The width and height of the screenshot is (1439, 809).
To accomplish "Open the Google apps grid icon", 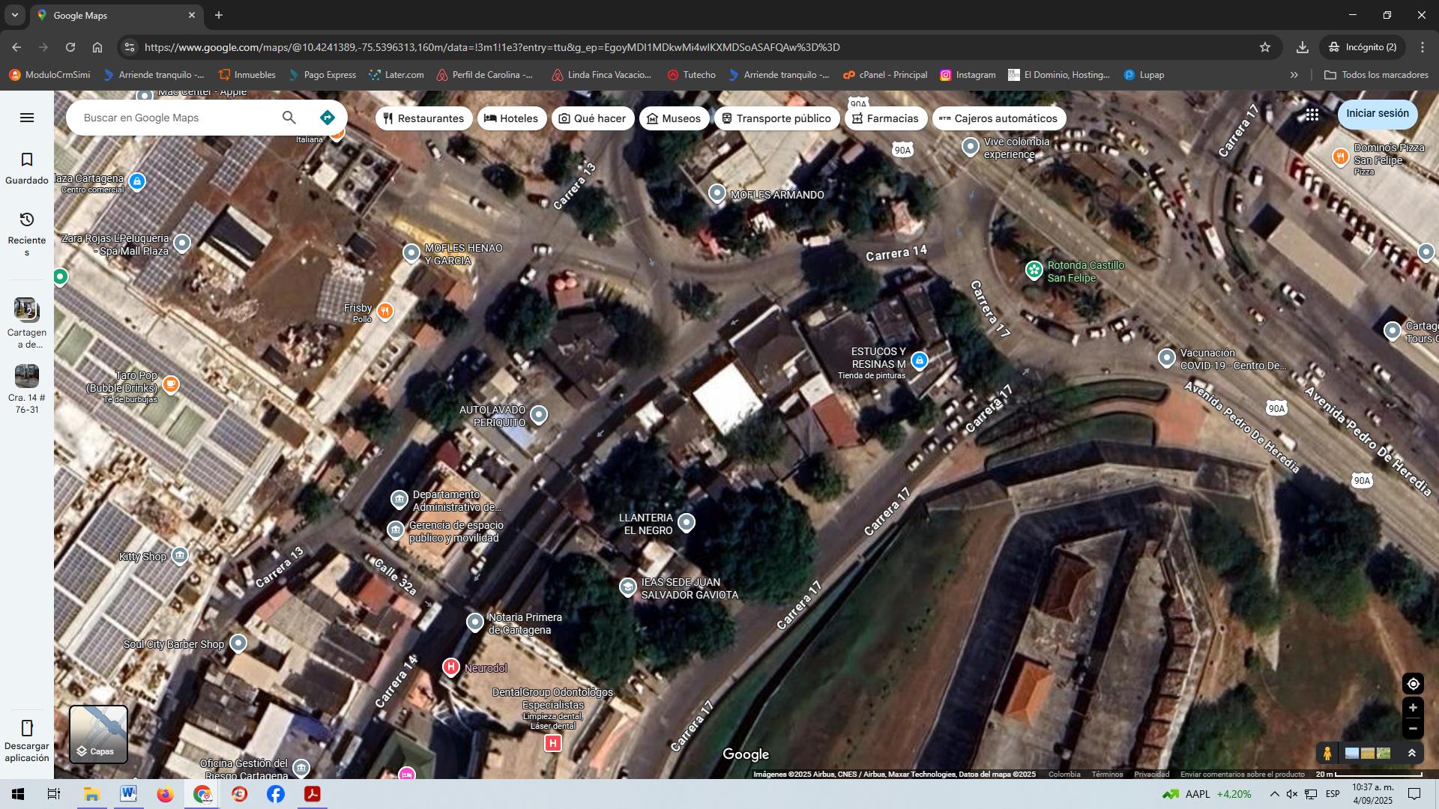I will pyautogui.click(x=1312, y=115).
